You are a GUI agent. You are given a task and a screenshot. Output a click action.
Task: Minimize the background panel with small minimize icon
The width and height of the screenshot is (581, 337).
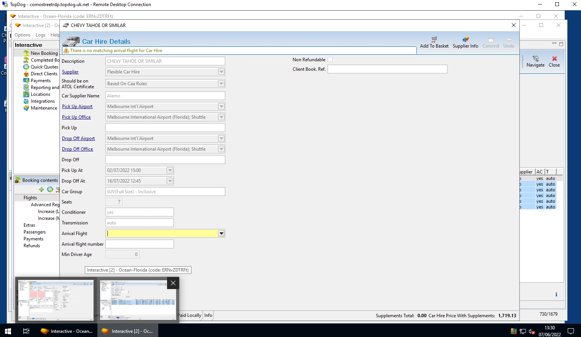tap(554, 44)
